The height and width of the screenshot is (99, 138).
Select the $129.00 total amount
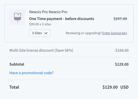click(110, 87)
